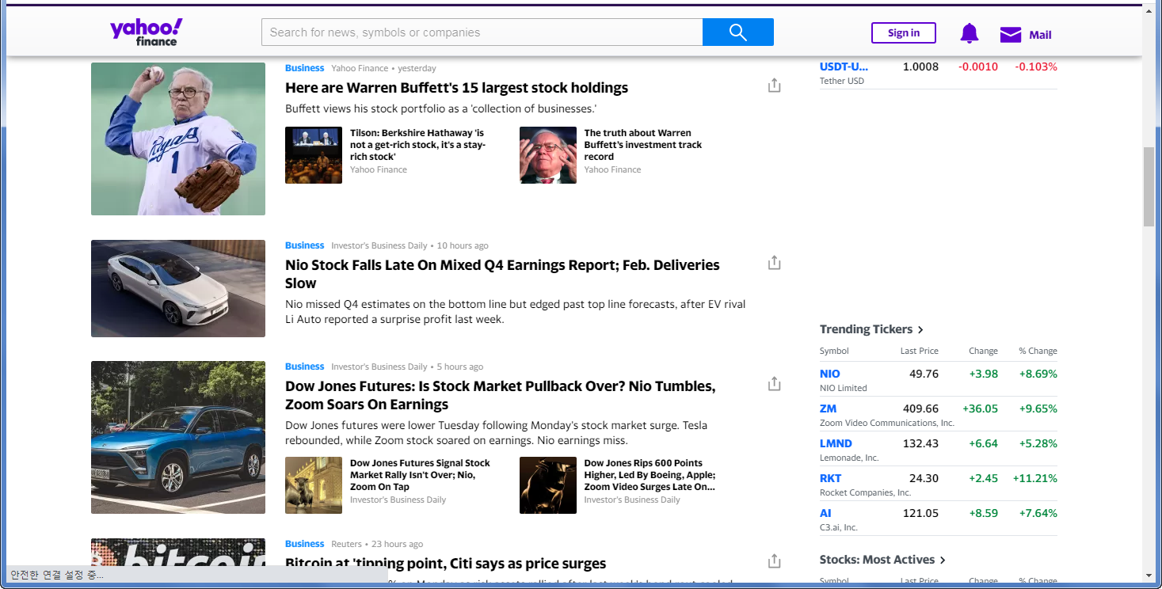
Task: Click the blue Nio SUV thumbnail
Action: coord(178,437)
